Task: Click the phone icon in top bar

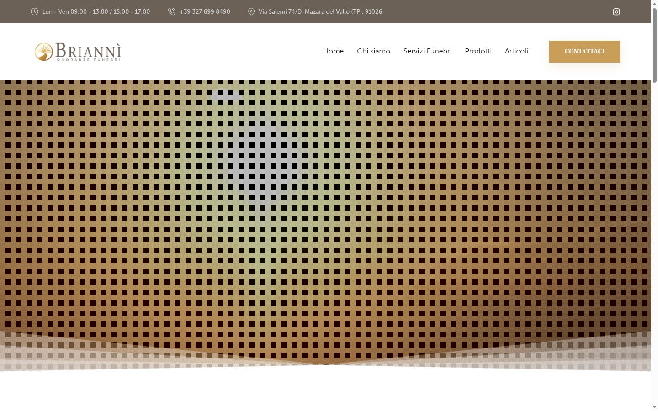Action: pyautogui.click(x=172, y=11)
